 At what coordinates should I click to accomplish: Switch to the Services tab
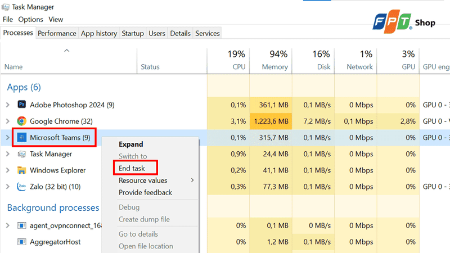[x=208, y=33]
